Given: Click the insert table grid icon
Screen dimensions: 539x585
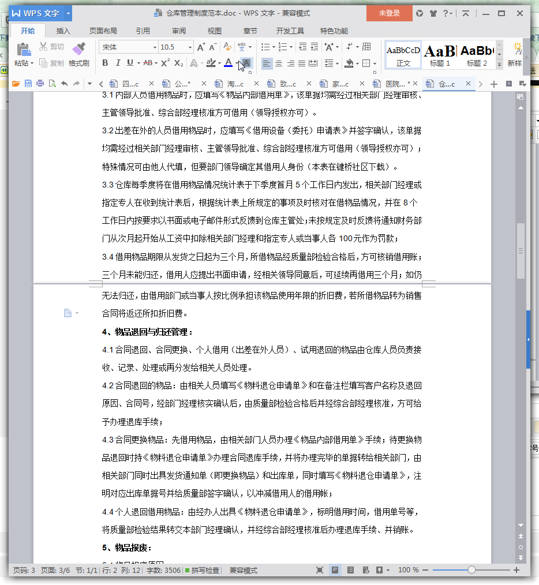Looking at the screenshot, I should 366,47.
